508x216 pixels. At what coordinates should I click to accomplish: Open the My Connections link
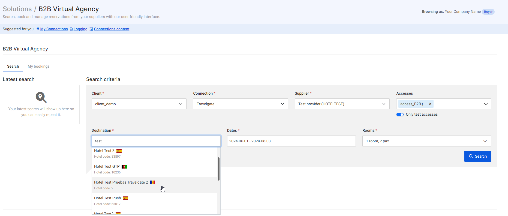tap(54, 29)
